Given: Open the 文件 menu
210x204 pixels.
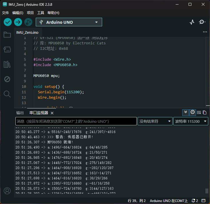Looking at the screenshot, I should [5, 13].
